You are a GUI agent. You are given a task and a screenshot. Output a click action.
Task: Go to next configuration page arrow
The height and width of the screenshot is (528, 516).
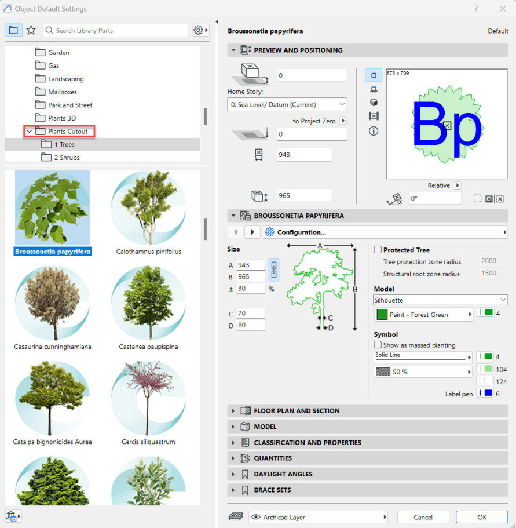point(252,232)
